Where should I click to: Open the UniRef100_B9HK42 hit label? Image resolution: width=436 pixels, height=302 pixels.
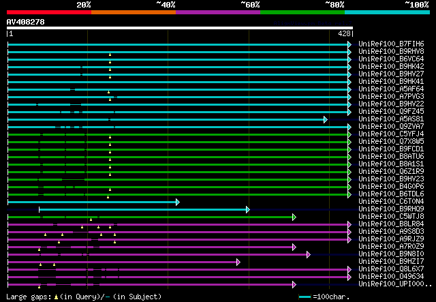click(391, 67)
